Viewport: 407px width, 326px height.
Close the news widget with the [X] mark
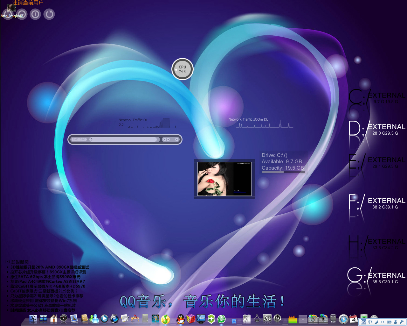7,262
